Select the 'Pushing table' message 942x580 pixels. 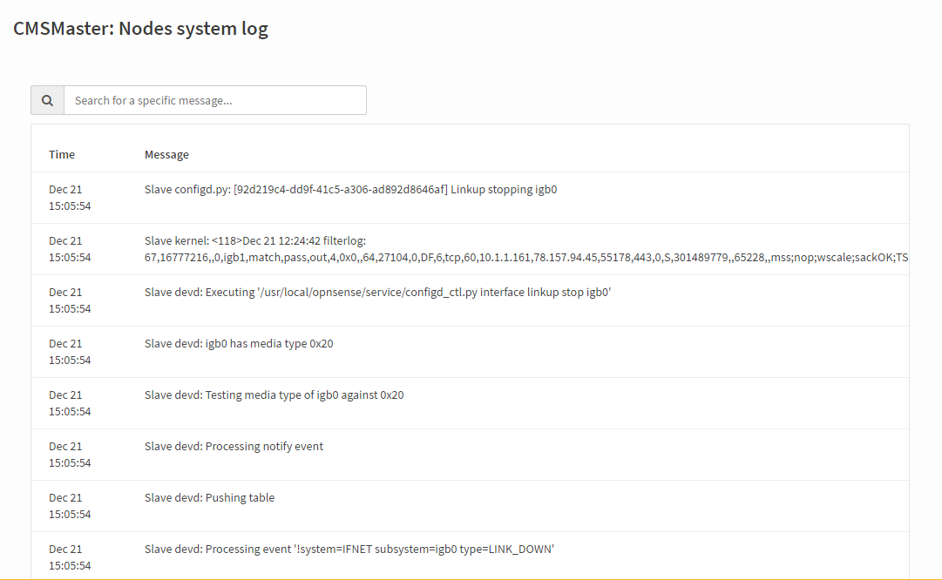tap(210, 498)
